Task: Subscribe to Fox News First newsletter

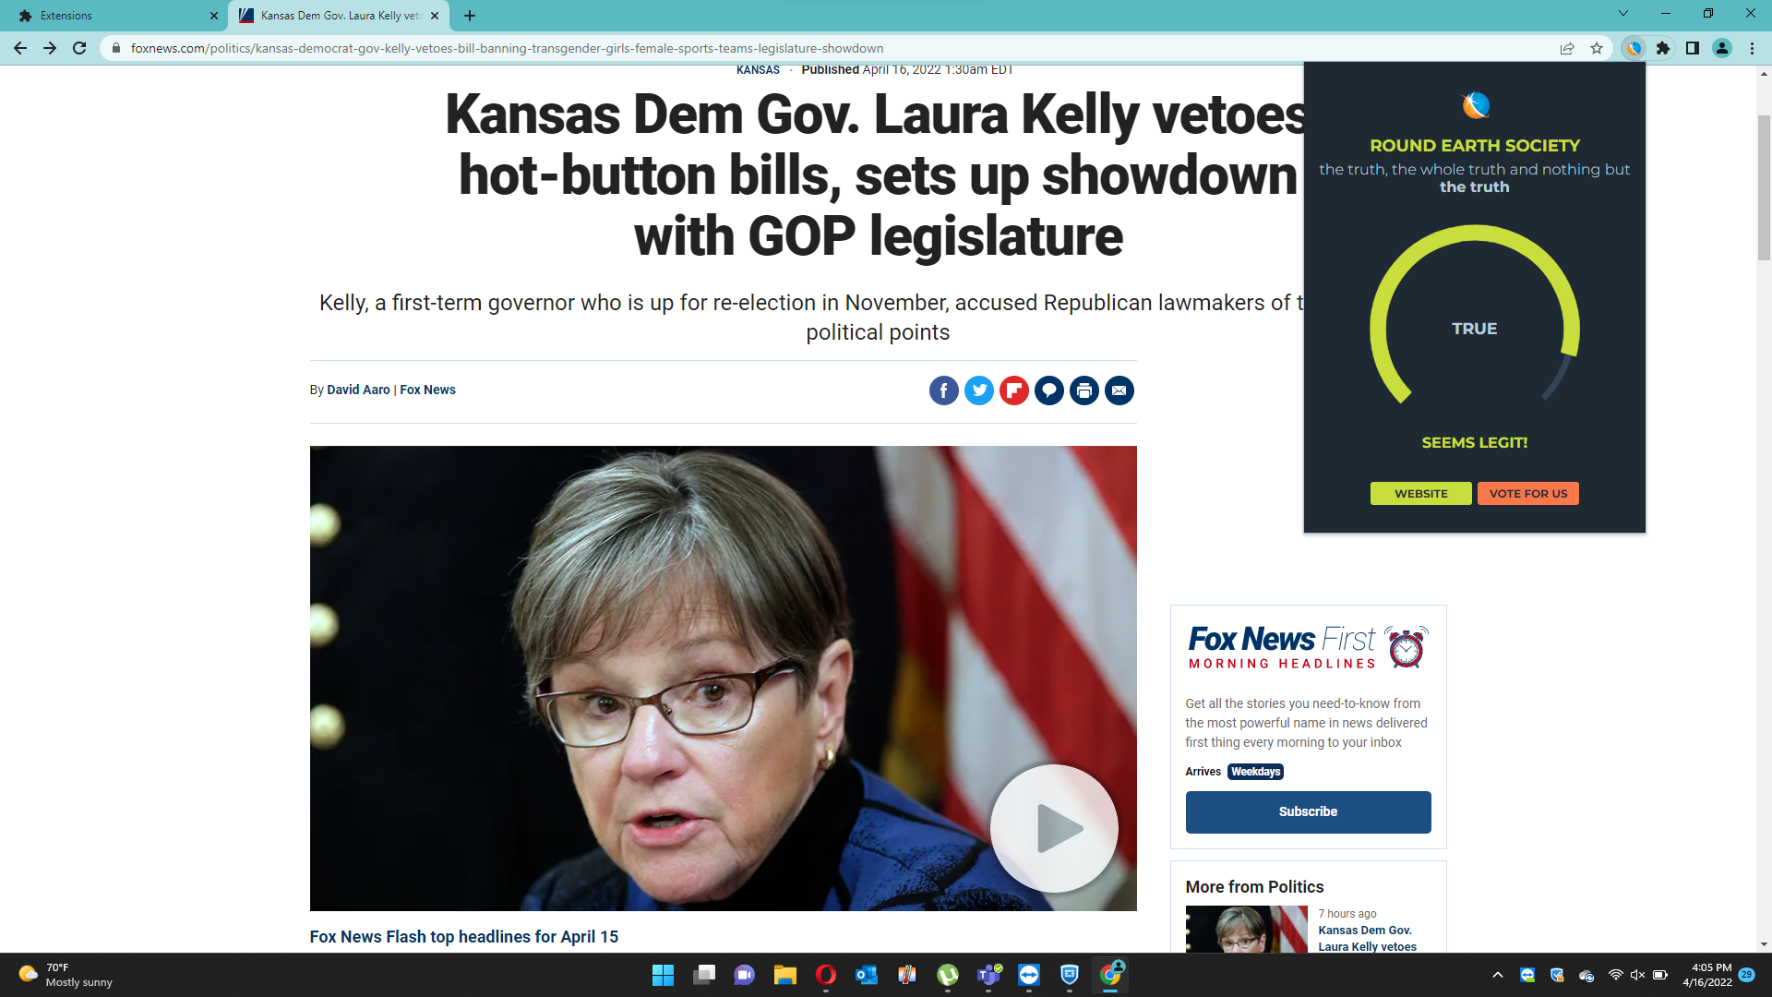Action: tap(1308, 811)
